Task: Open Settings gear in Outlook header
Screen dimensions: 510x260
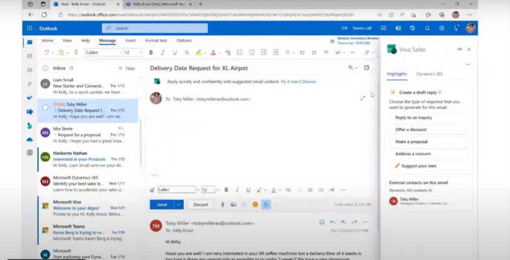Action: (442, 28)
